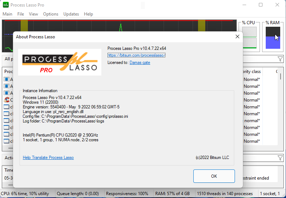This screenshot has width=286, height=198.
Task: Open the File menu
Action: (x=21, y=14)
